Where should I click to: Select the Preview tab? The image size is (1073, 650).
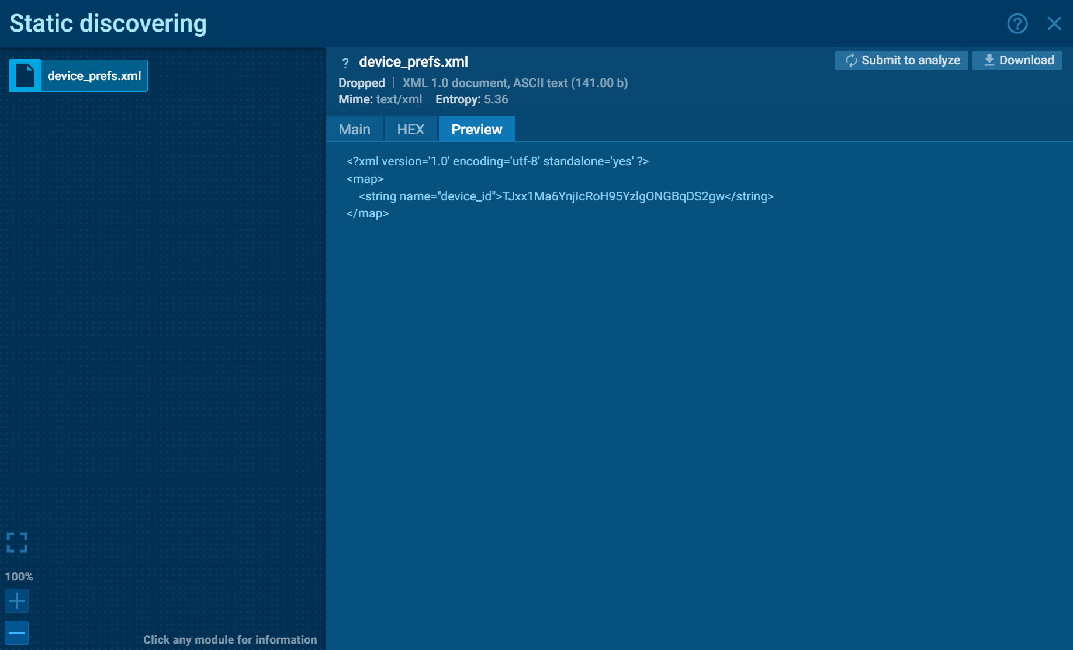476,129
